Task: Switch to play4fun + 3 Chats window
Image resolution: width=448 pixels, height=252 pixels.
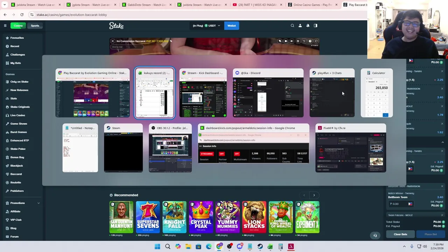Action: tap(332, 93)
